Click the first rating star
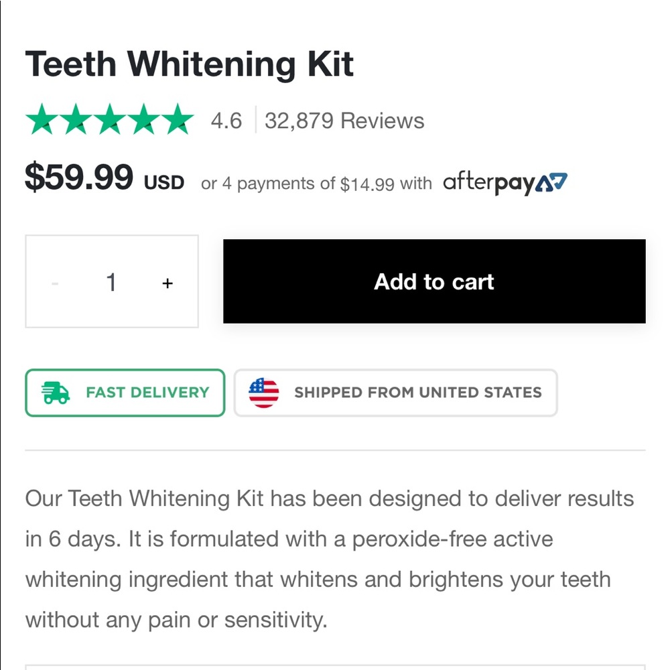 point(42,121)
